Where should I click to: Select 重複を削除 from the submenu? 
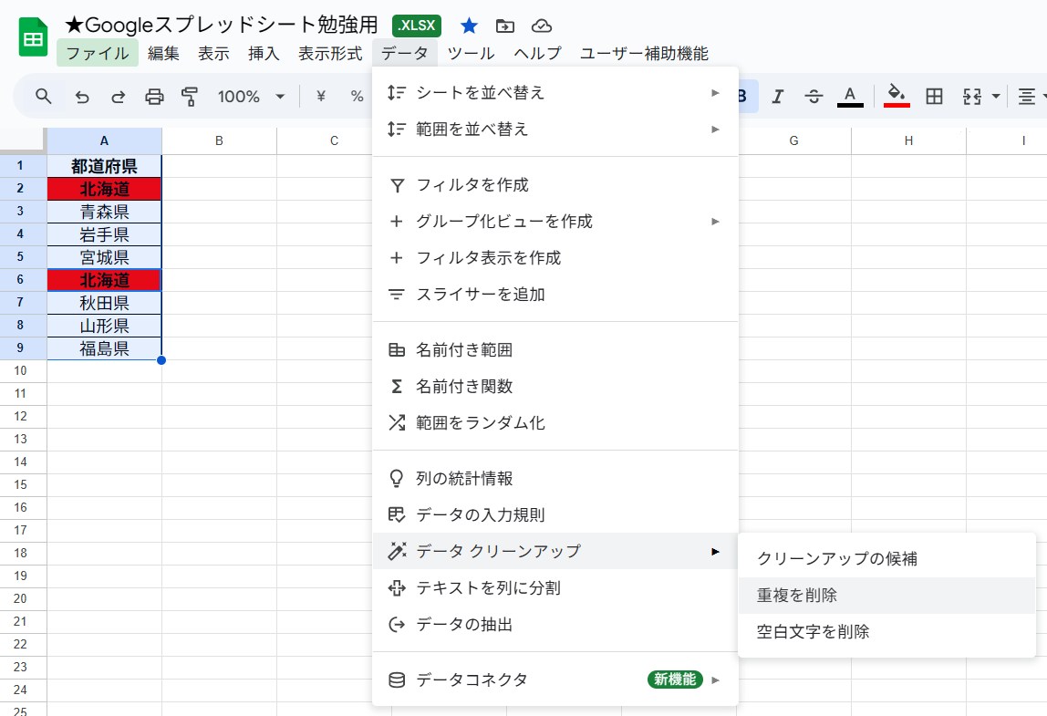(796, 595)
